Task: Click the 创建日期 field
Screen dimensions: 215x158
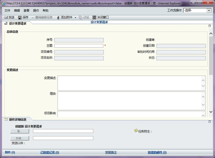Action: click(x=181, y=46)
